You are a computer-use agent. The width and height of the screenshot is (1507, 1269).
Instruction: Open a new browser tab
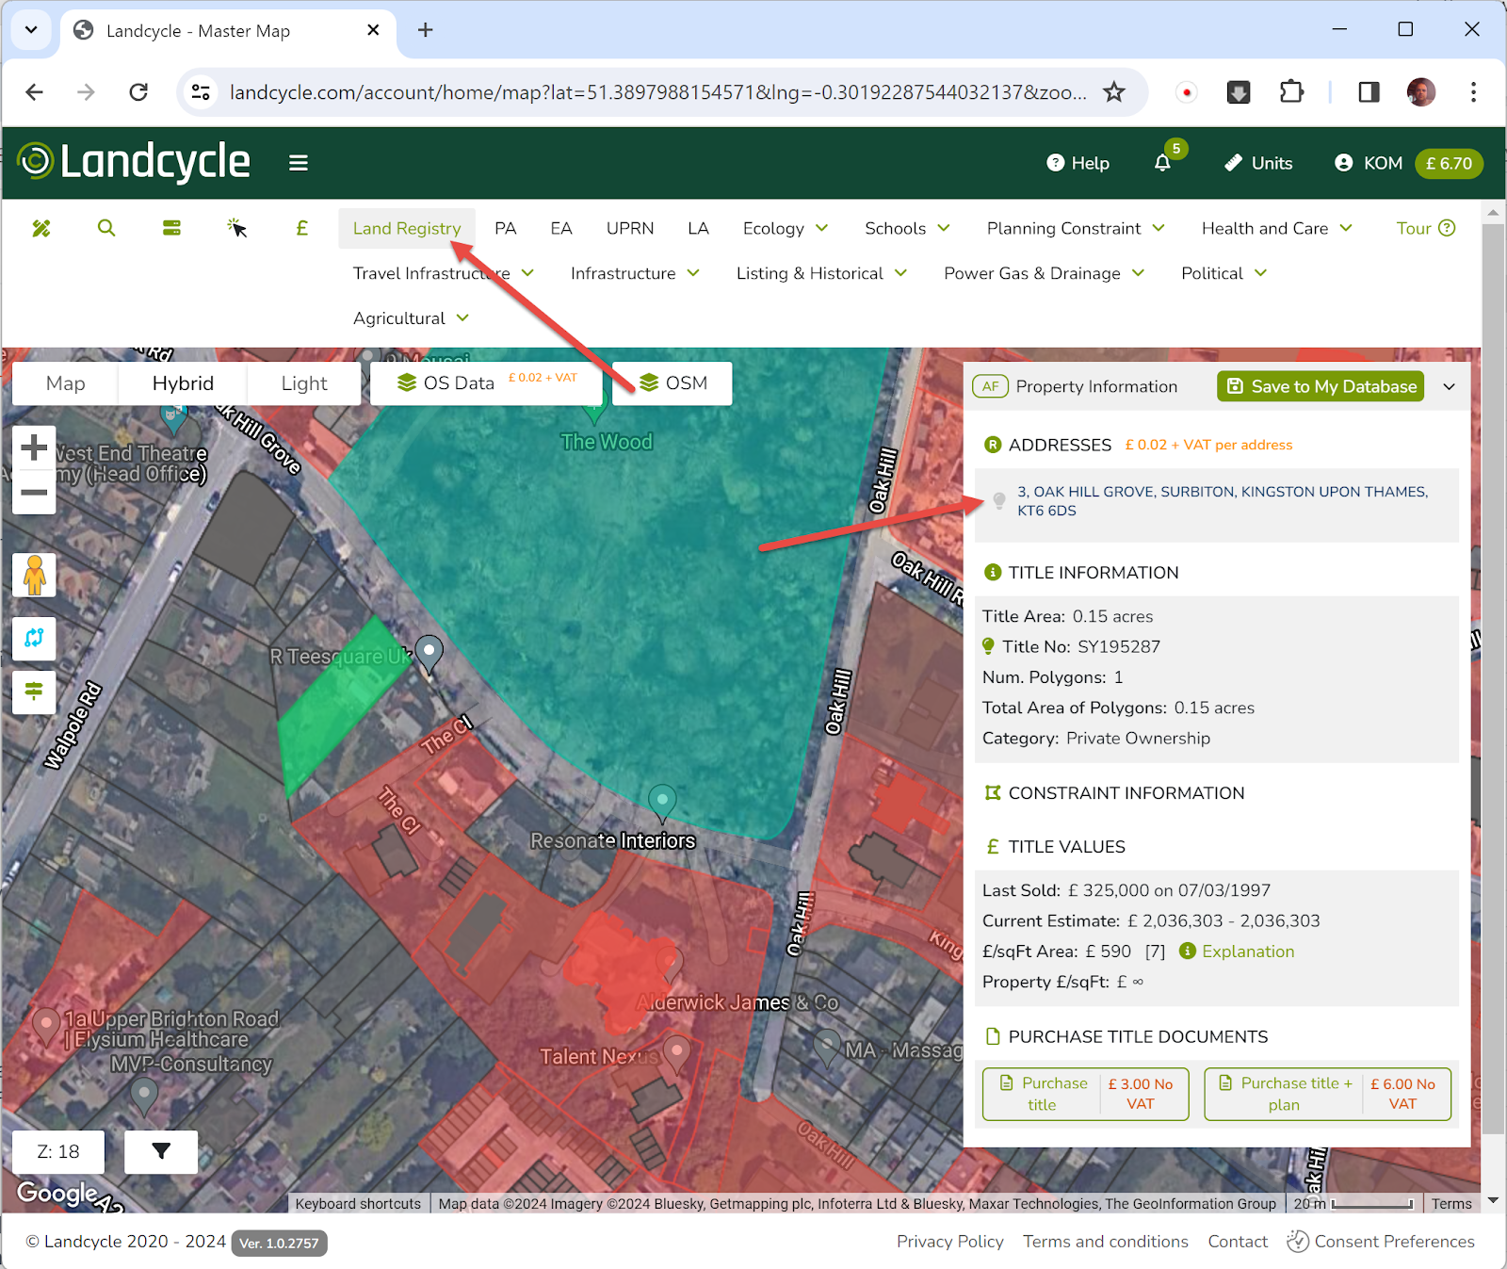click(426, 30)
